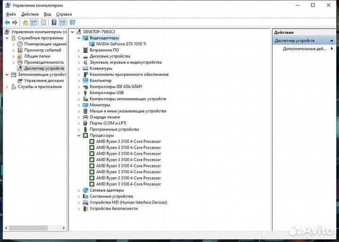Click the Ports (COM и LPT) icon
This screenshot has width=339, height=242.
[85, 123]
